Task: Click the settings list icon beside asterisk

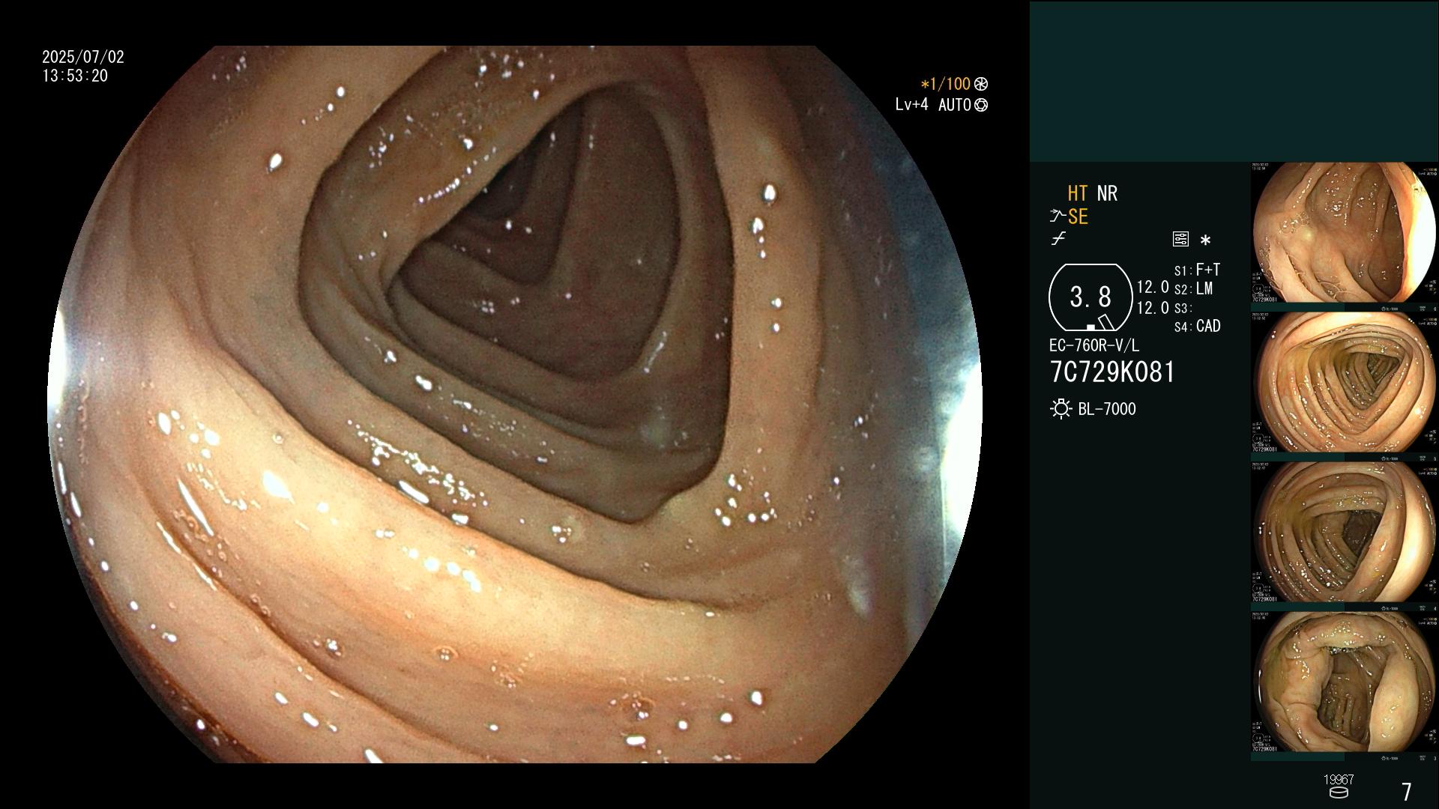Action: pos(1180,239)
